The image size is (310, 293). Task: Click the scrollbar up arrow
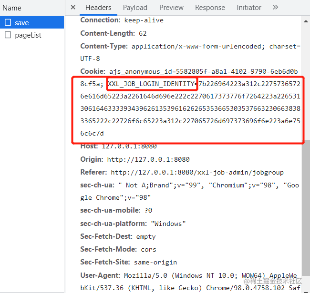click(306, 21)
